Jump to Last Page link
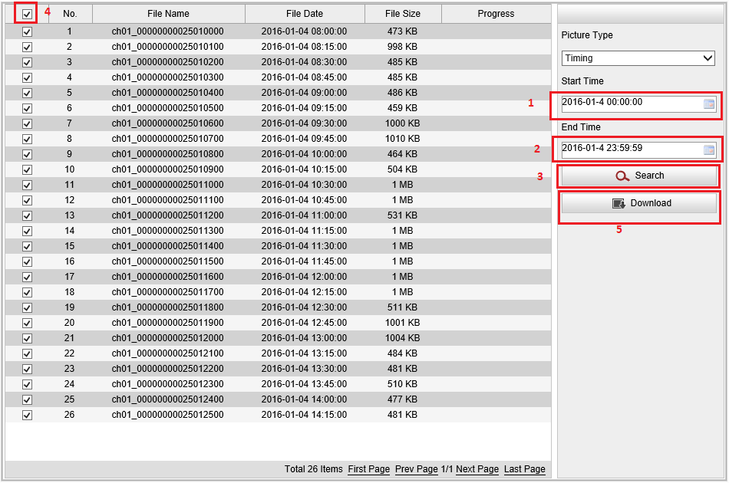729x483 pixels. point(524,469)
